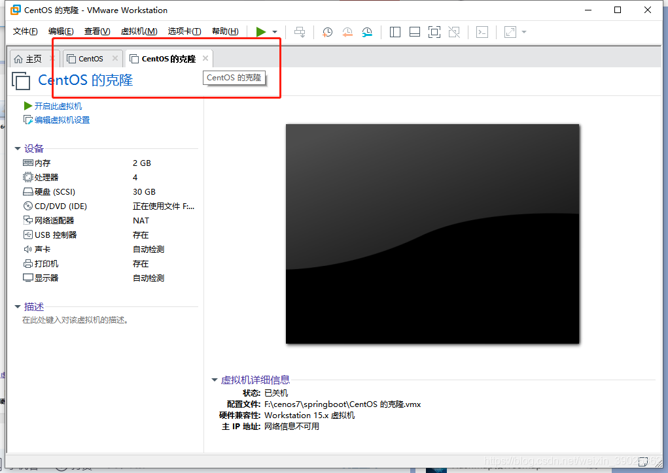Open the snapshot manager icon
Viewport: 668px width, 473px height.
(x=367, y=32)
